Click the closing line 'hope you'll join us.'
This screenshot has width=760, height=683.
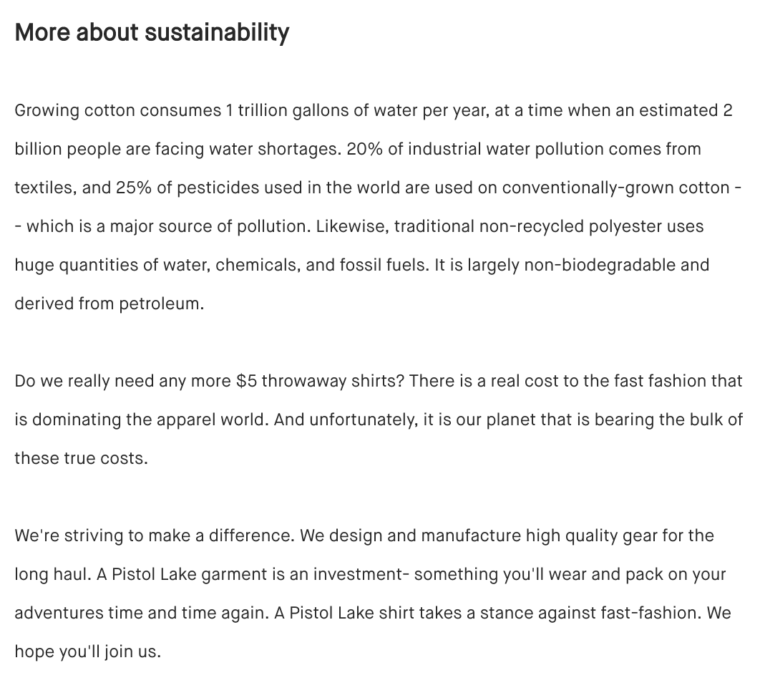(88, 652)
